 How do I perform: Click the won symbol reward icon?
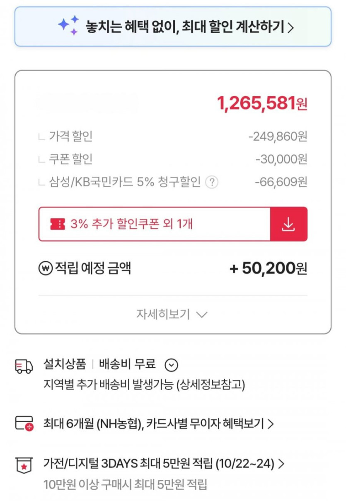[x=45, y=269]
